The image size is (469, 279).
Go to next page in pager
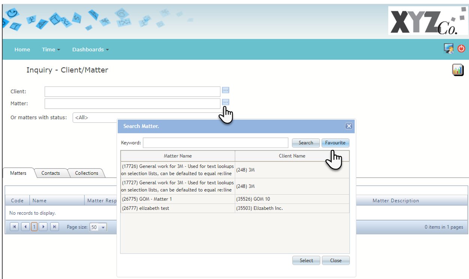pyautogui.click(x=43, y=227)
